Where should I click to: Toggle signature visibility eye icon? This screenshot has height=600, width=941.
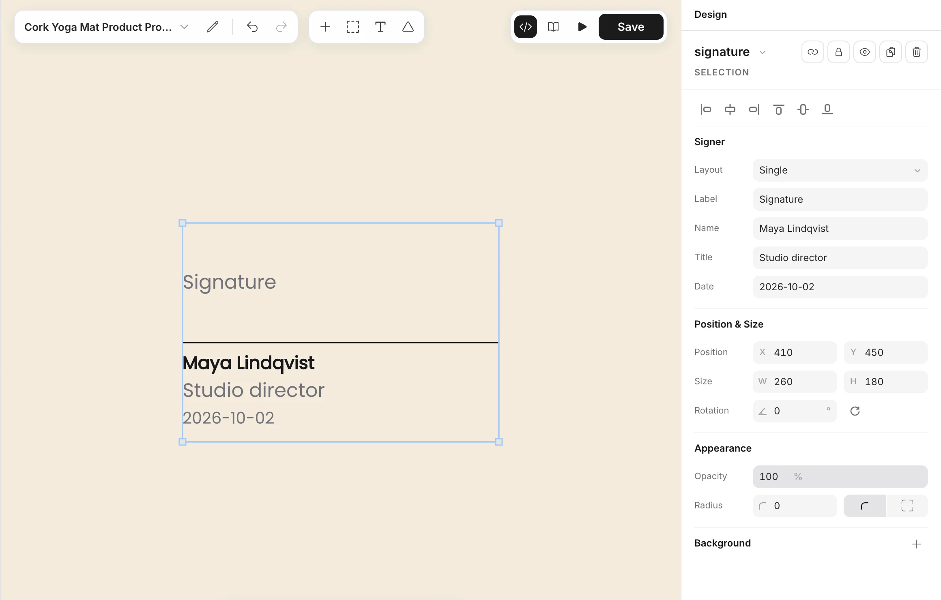click(x=865, y=52)
